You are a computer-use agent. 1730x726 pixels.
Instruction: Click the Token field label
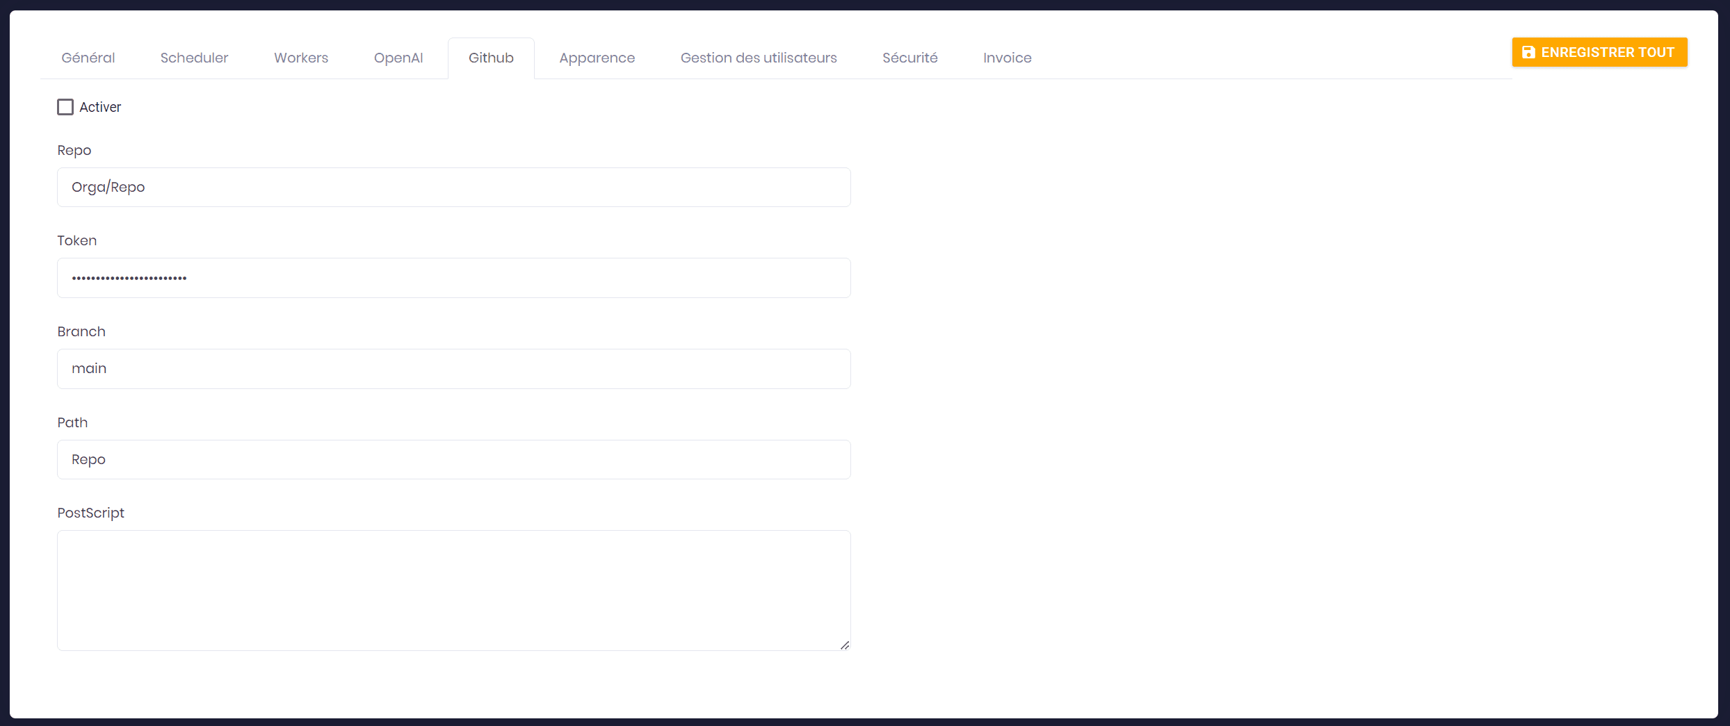pos(77,240)
